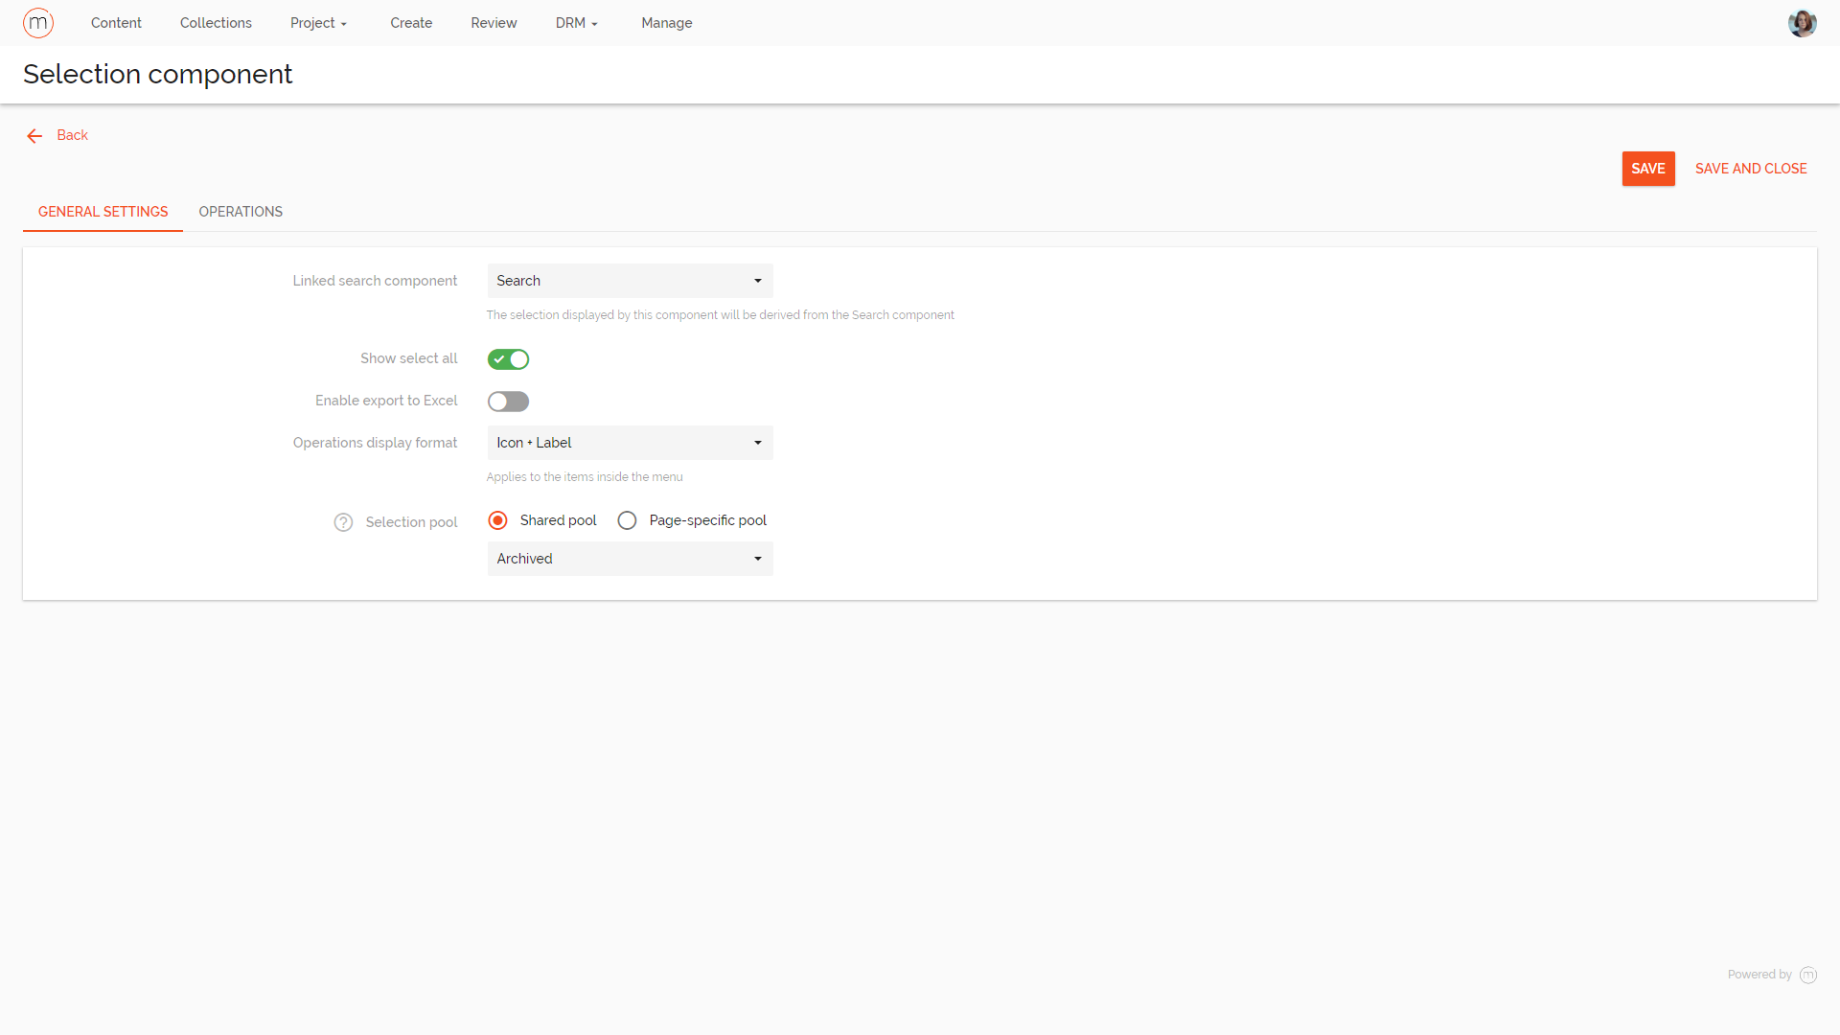Switch to the OPERATIONS tab

tap(241, 212)
